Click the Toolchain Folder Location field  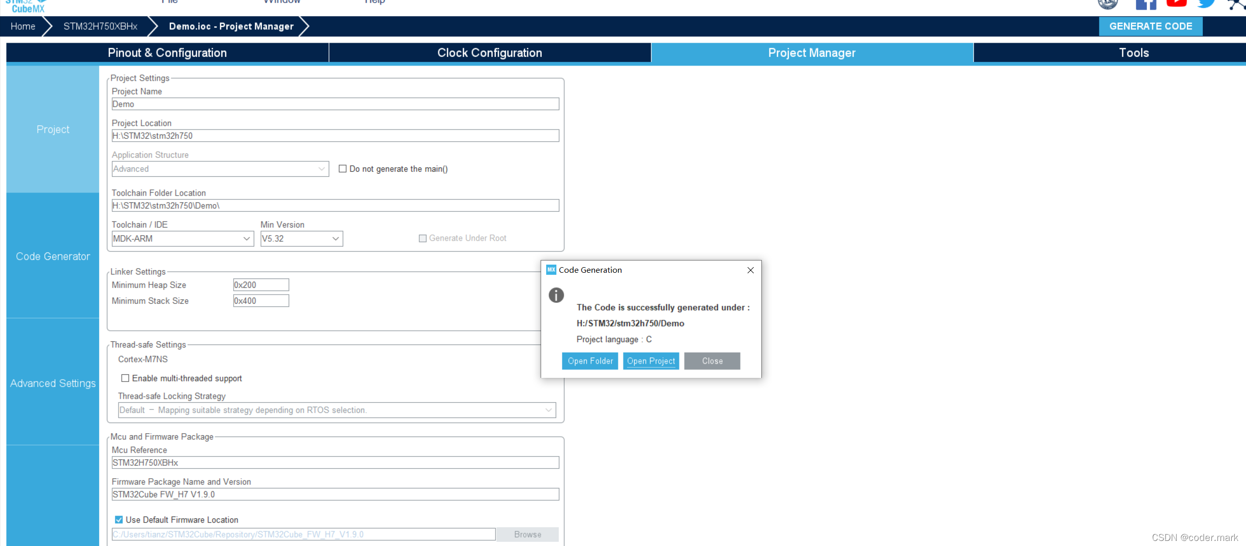[335, 206]
